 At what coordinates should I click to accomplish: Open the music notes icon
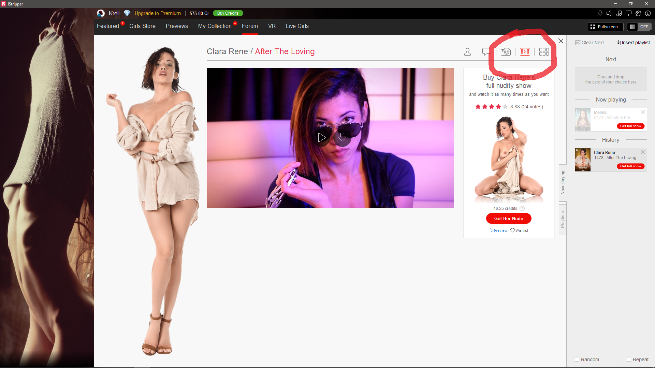[619, 13]
